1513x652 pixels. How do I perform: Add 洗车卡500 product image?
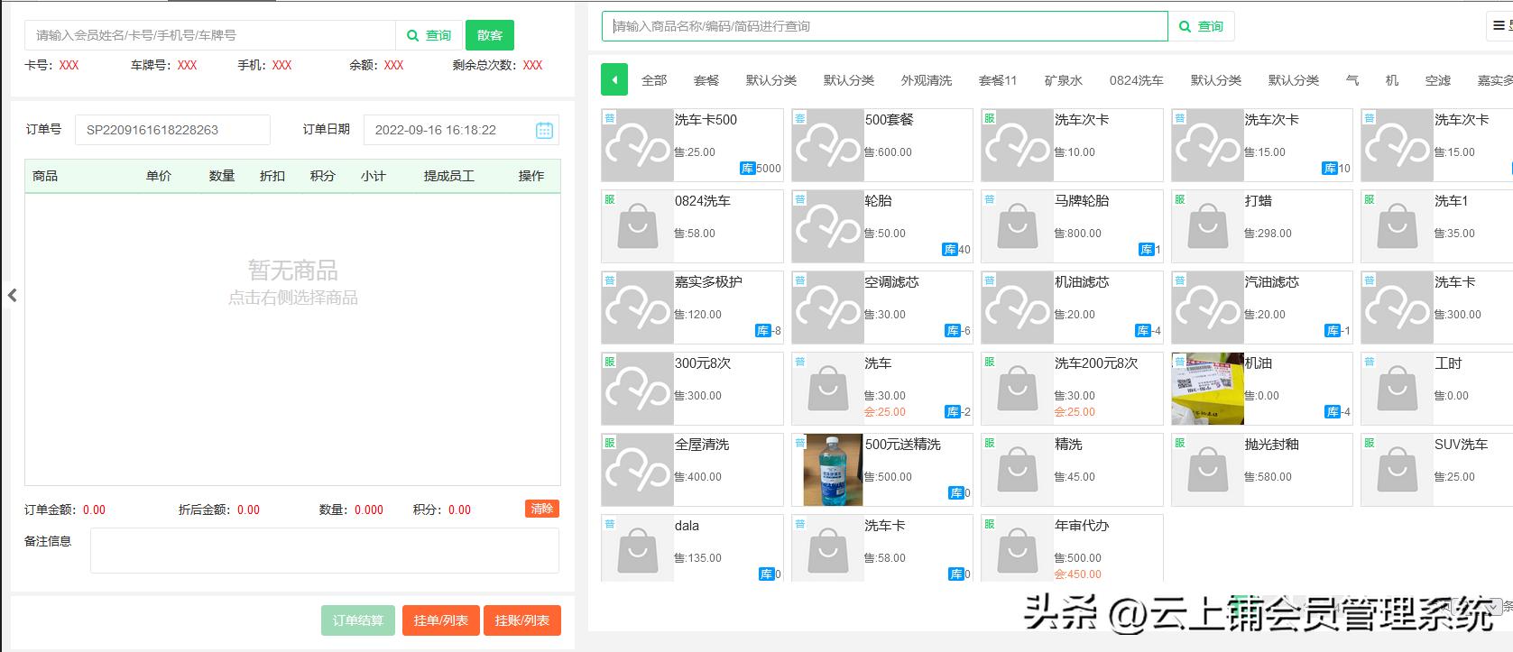pyautogui.click(x=638, y=145)
